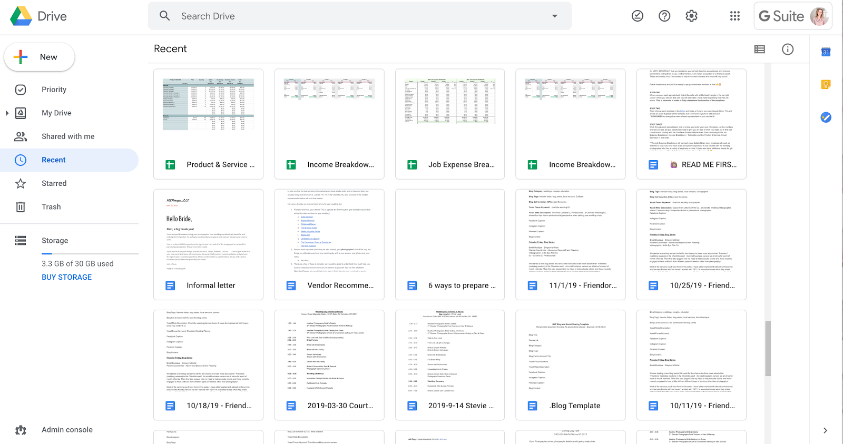Viewport: 843px width, 444px height.
Task: Click Docs icon beside 10/11/19 - Friend
Action: (653, 406)
